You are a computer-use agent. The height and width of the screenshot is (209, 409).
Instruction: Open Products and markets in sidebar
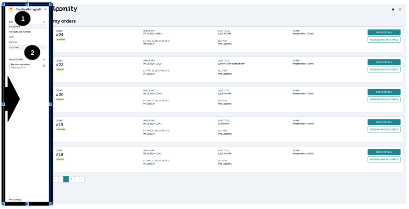pos(20,32)
